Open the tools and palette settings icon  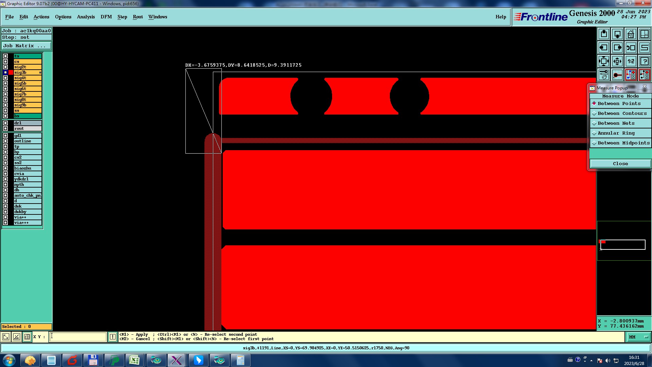pyautogui.click(x=604, y=75)
